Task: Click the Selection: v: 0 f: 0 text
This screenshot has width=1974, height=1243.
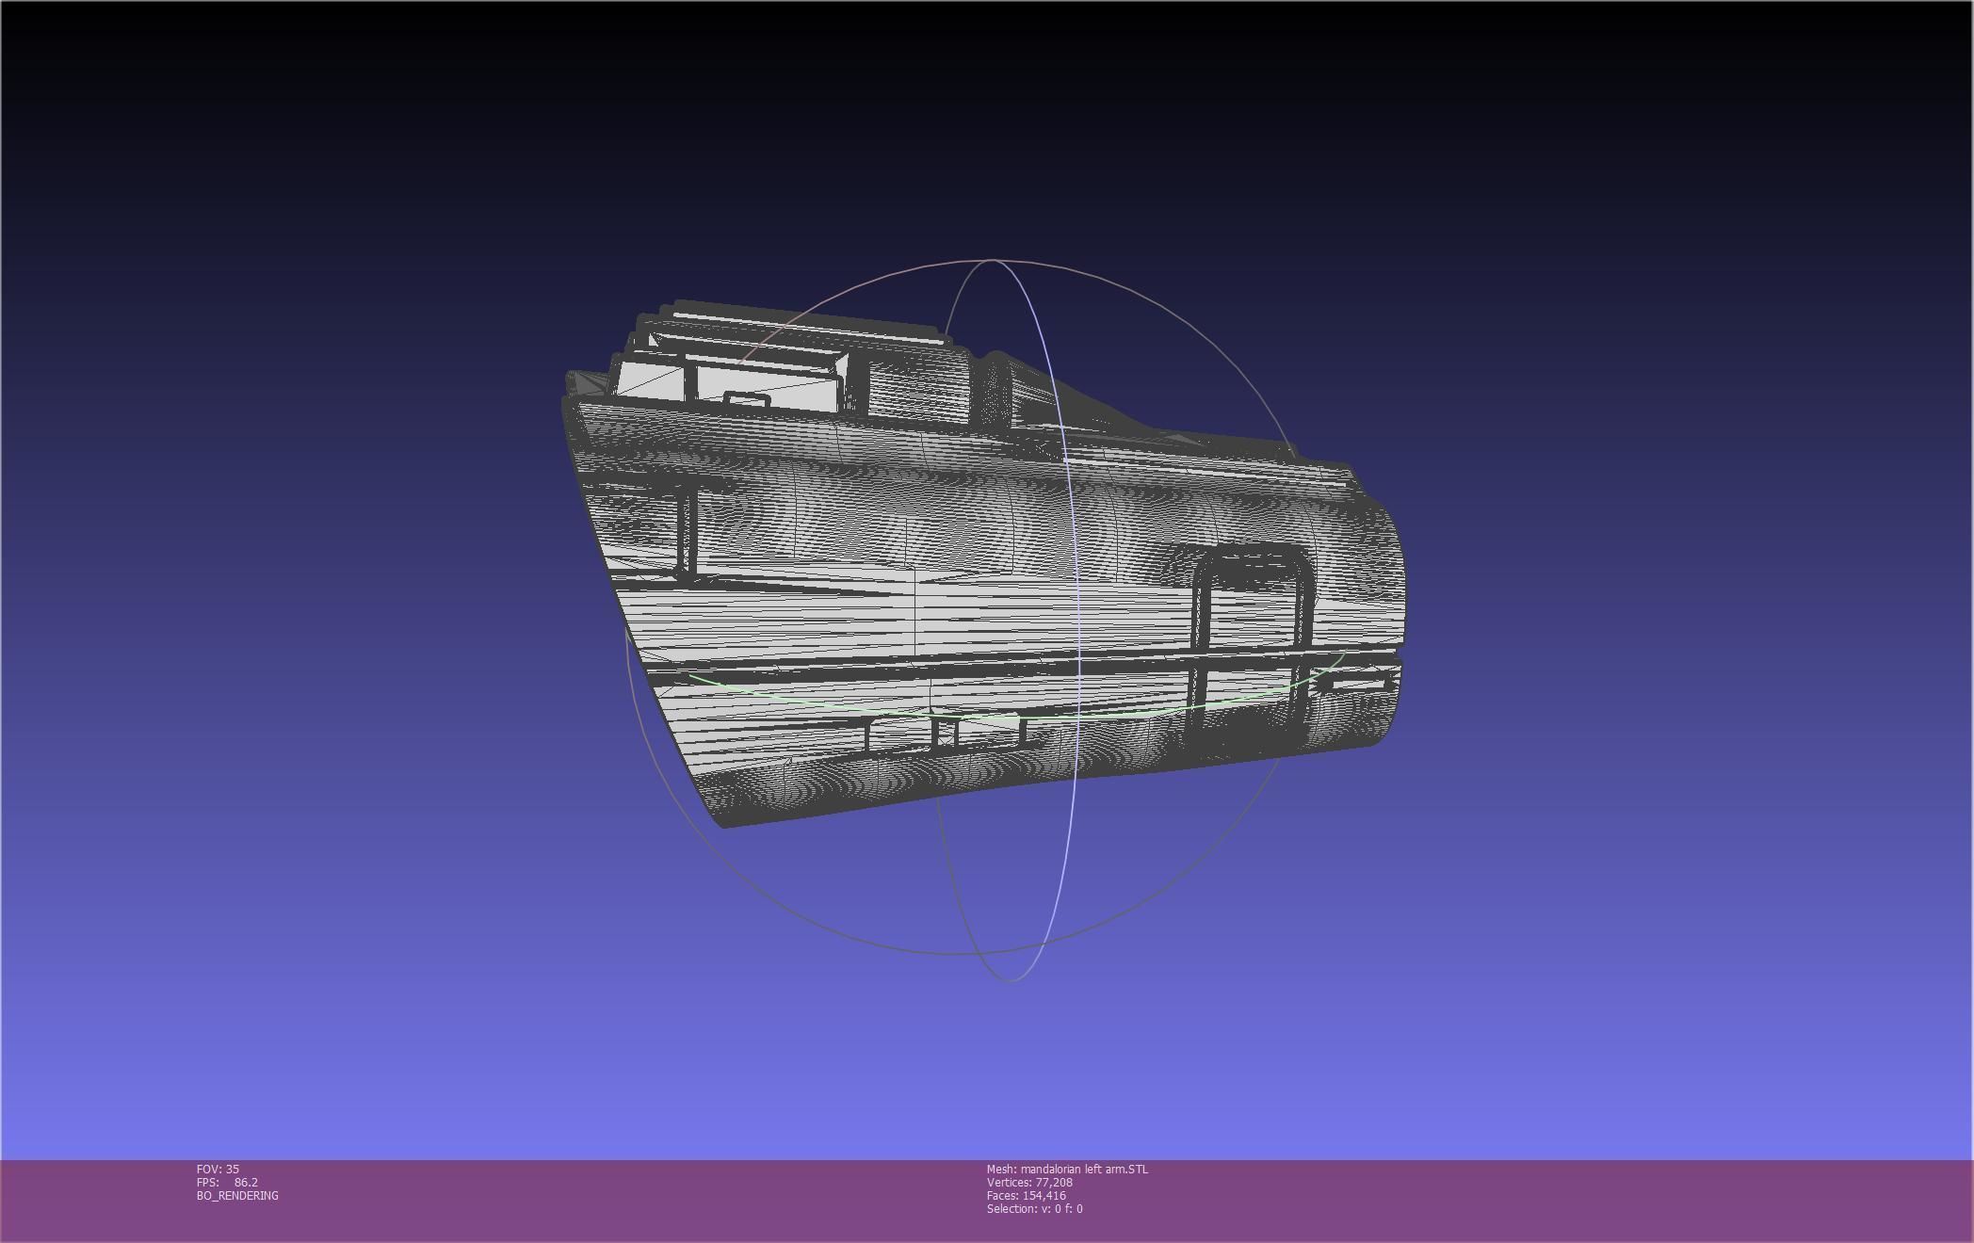Action: [x=1034, y=1208]
